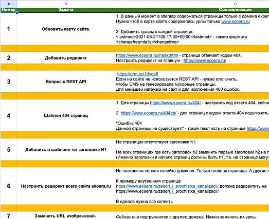
Task: Click text 'Не настроена полная склейка доменов'
Action: [x=156, y=171]
